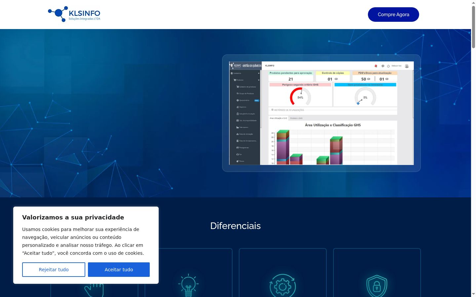Accept cookies with Aceitar tudo
This screenshot has height=297, width=476.
(119, 270)
